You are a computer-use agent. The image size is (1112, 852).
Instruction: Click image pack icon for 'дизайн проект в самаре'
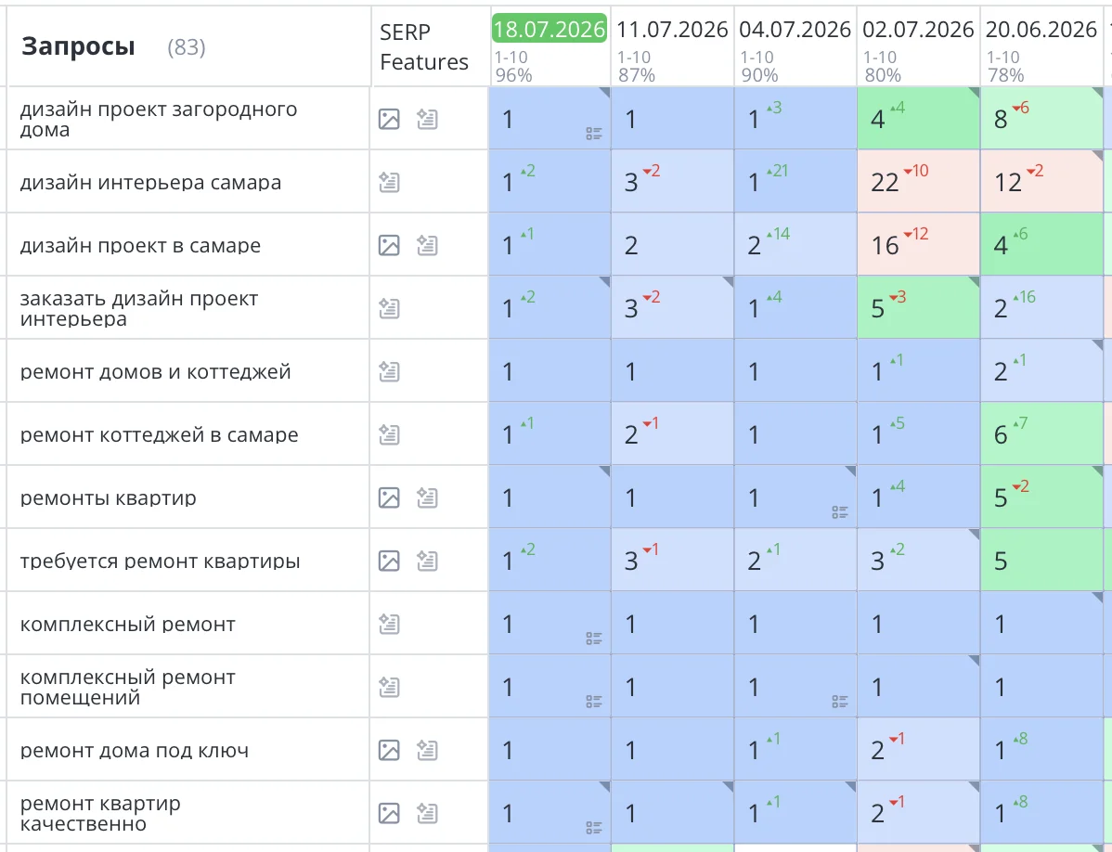pos(389,245)
